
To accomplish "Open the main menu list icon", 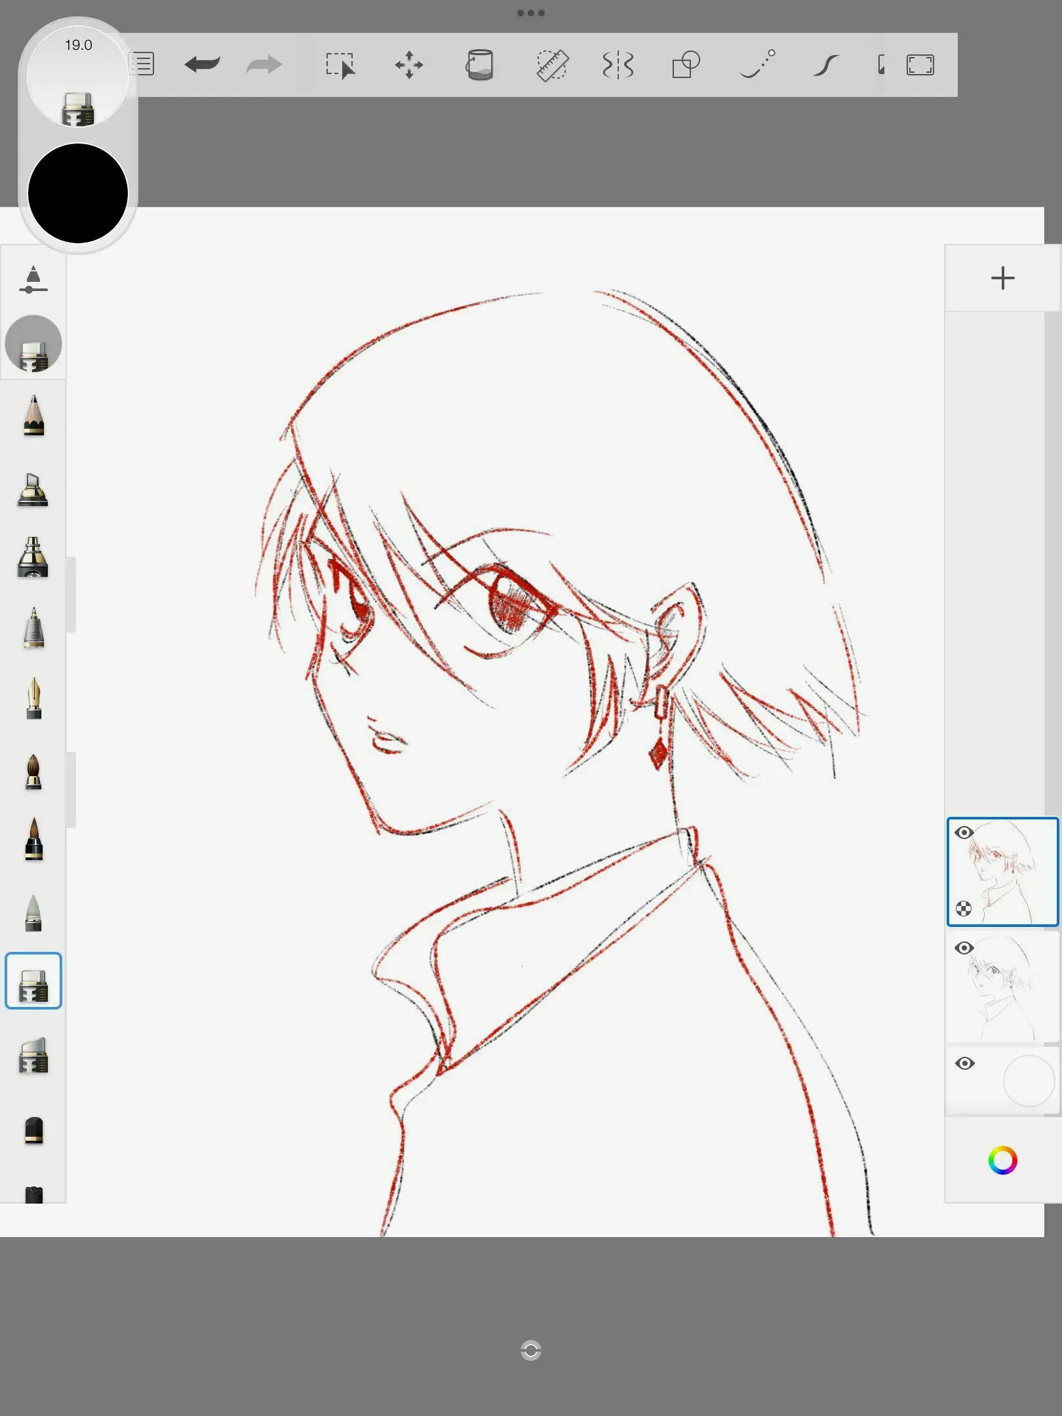I will pos(144,64).
